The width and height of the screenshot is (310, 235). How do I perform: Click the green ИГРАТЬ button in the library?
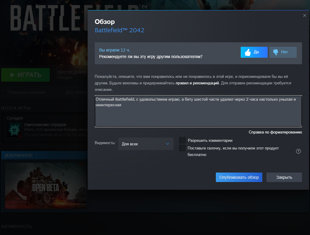pos(25,75)
